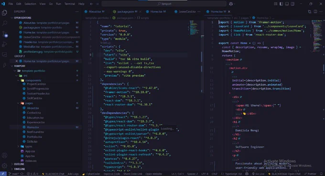Collapse the components folder
The image size is (325, 176).
[x=33, y=80]
